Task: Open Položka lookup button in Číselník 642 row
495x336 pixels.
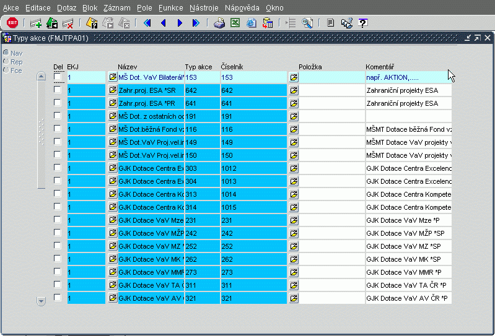Action: click(x=293, y=90)
